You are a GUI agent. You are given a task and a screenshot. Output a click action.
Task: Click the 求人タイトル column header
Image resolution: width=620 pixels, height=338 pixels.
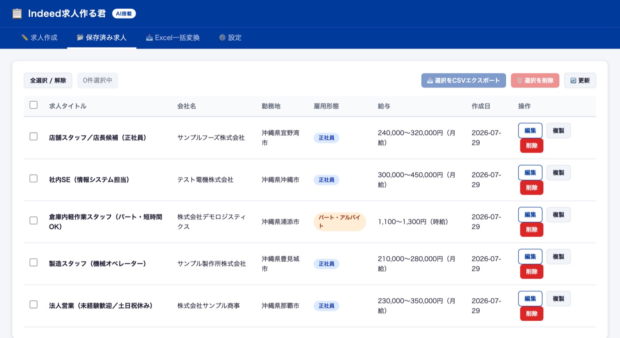click(x=68, y=106)
